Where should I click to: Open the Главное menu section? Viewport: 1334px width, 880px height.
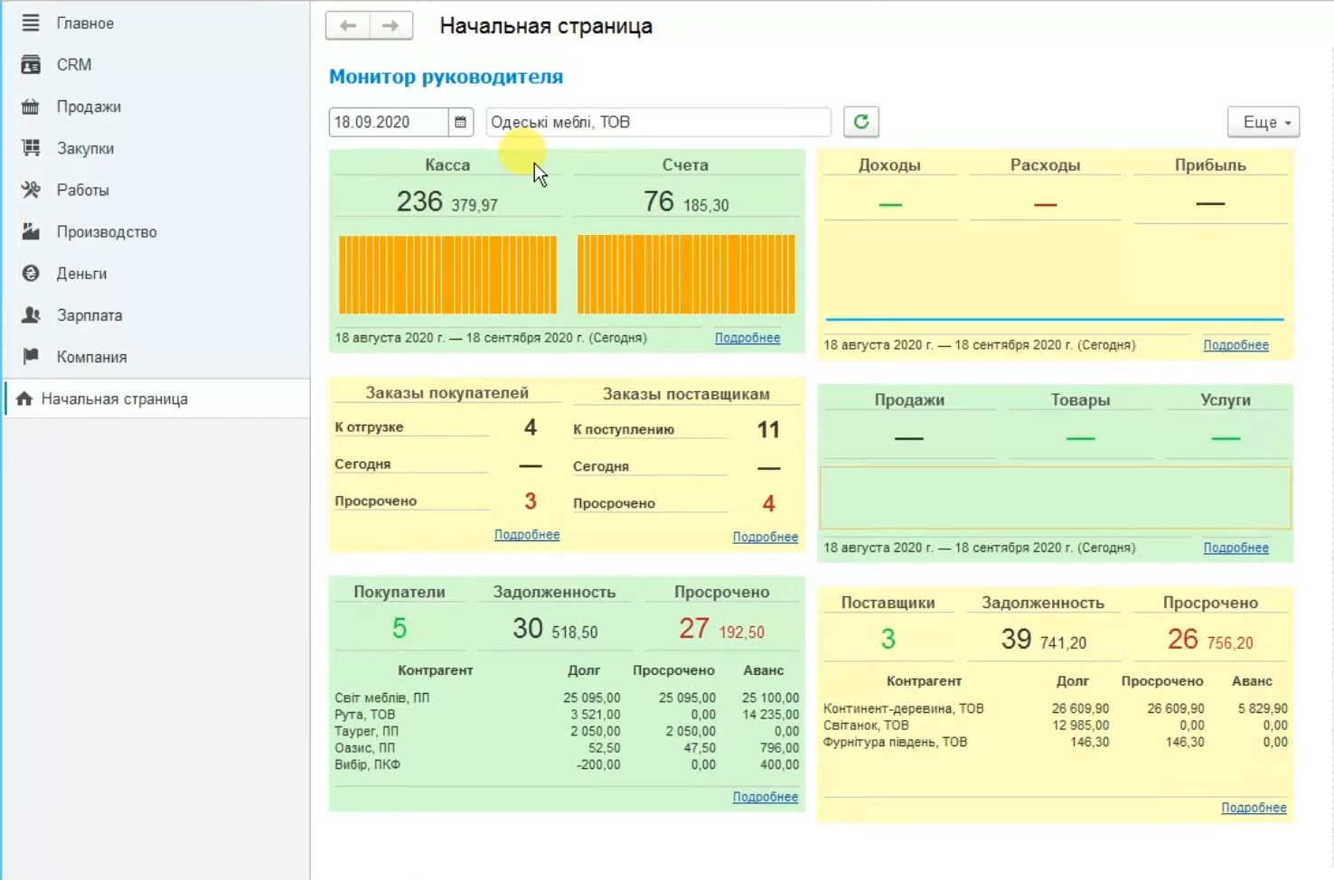click(x=85, y=23)
